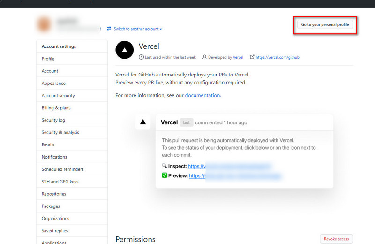
Task: Open Packages settings
Action: coord(72,206)
